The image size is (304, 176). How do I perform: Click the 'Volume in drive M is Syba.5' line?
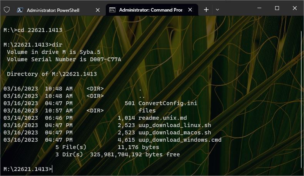(x=54, y=52)
